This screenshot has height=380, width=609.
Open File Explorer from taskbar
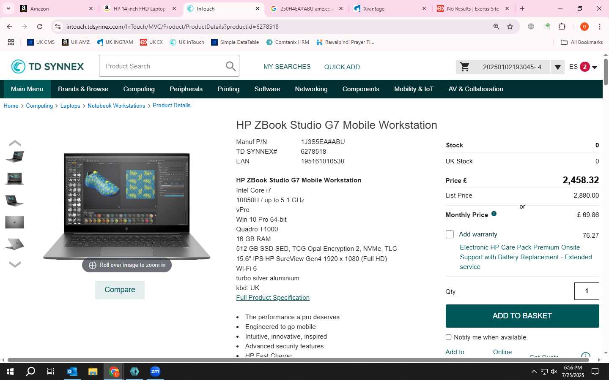click(x=93, y=372)
